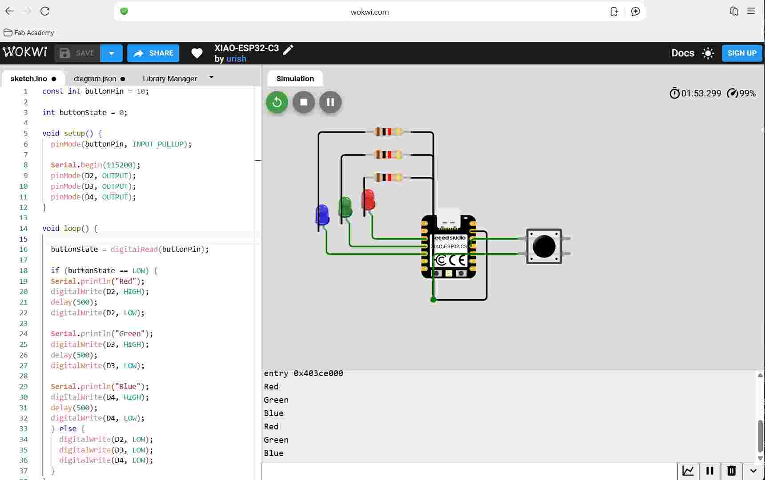Click the 99% simulation speed value
The width and height of the screenshot is (765, 480).
click(x=748, y=93)
